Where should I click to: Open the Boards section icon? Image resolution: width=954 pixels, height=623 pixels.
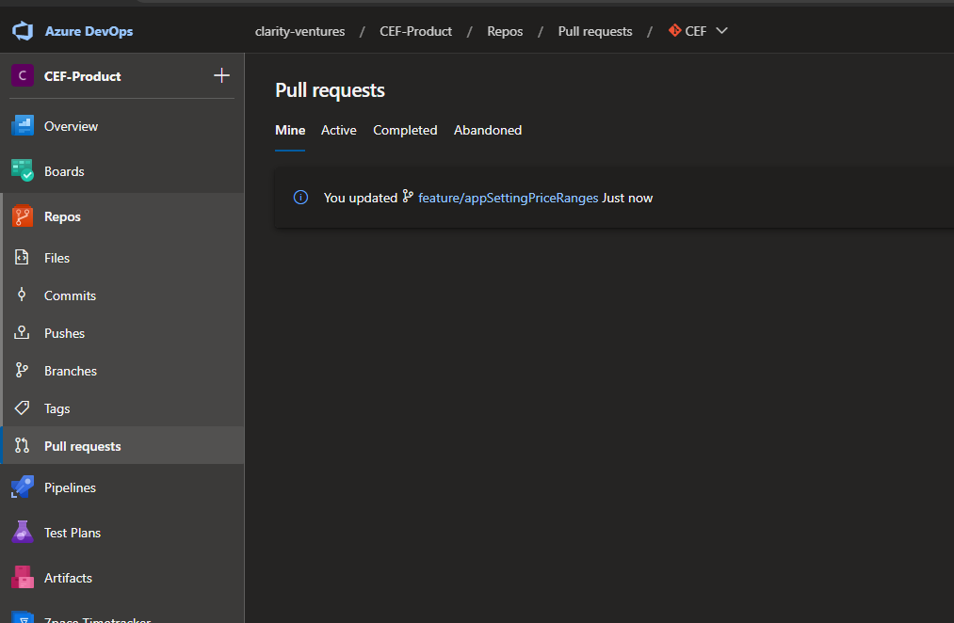coord(23,170)
